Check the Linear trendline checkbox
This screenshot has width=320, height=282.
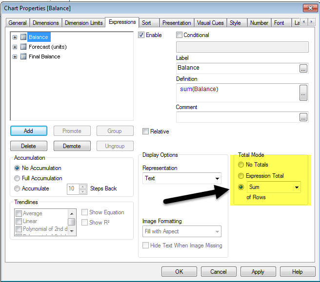pos(19,221)
